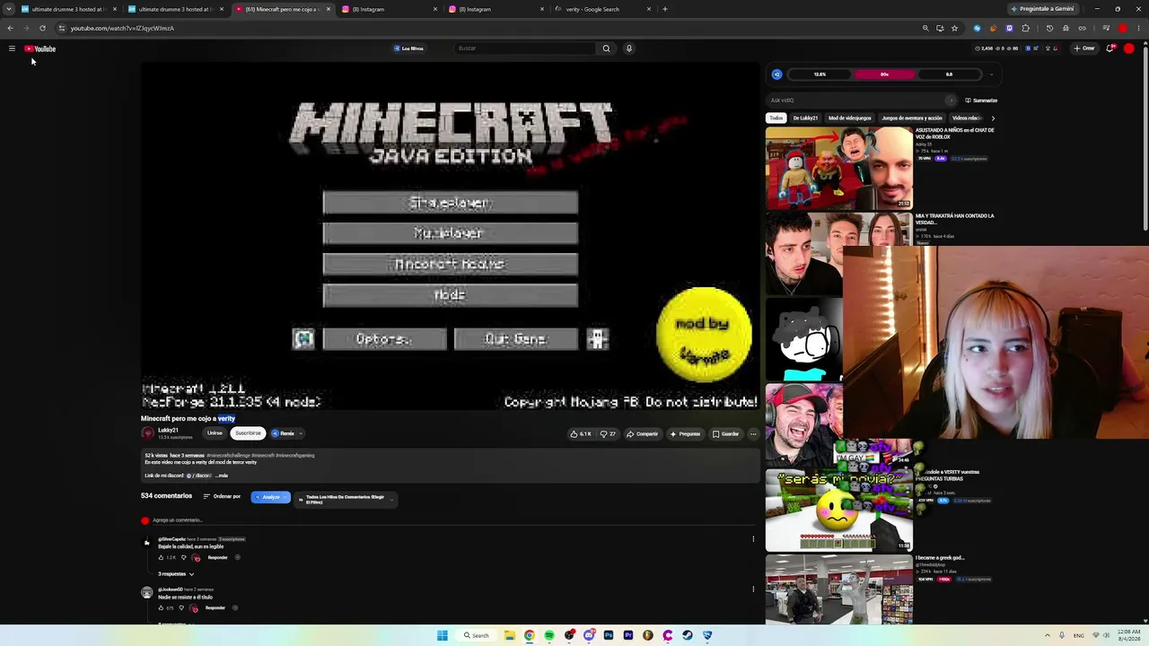
Task: Switch to the first ultimate drumme tab
Action: [x=68, y=9]
